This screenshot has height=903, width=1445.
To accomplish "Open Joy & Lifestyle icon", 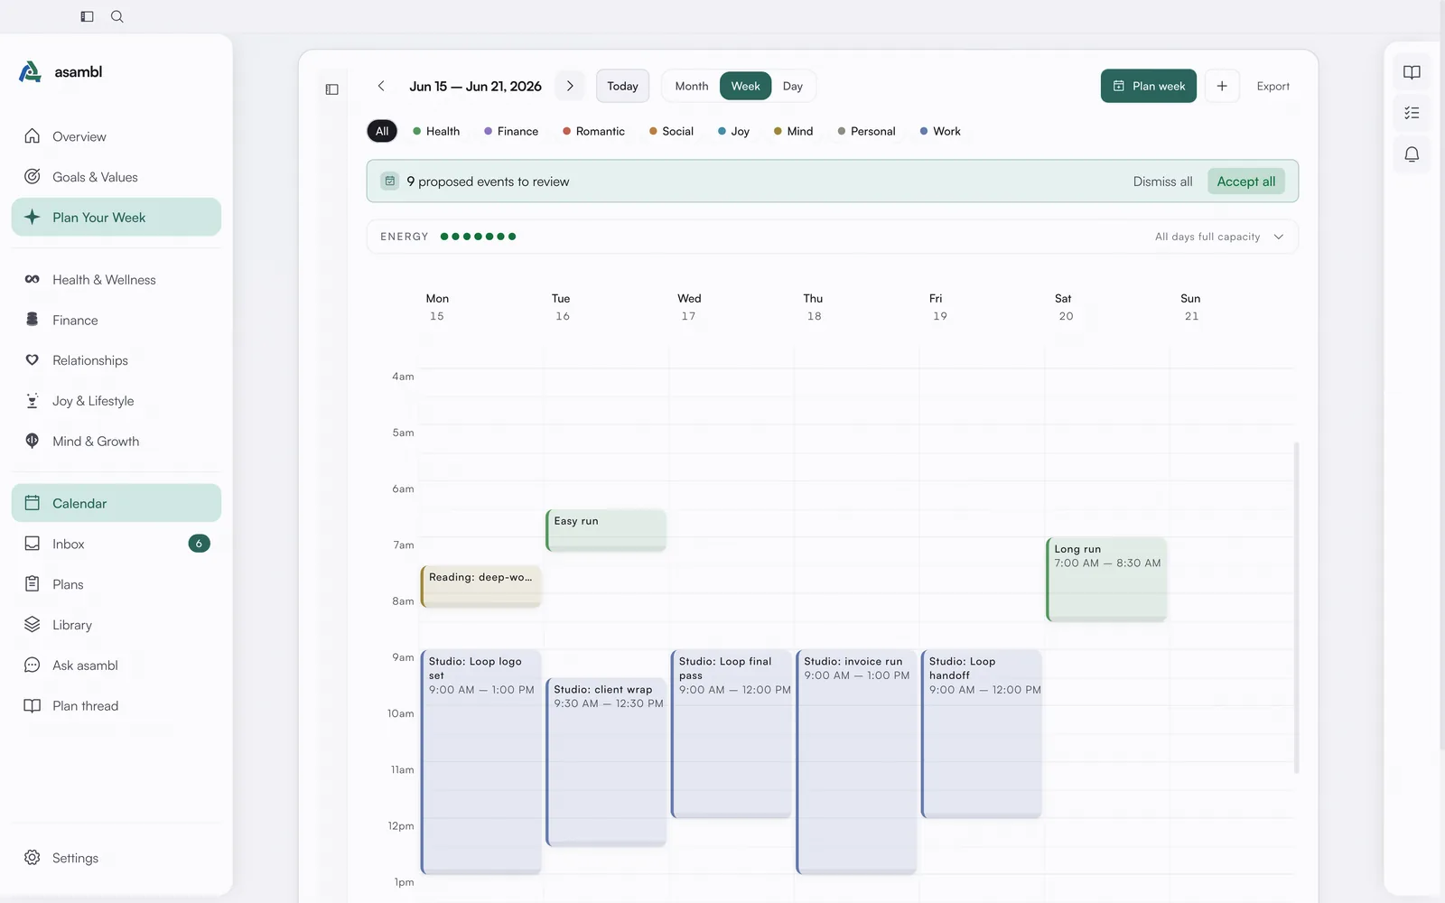I will pyautogui.click(x=33, y=401).
